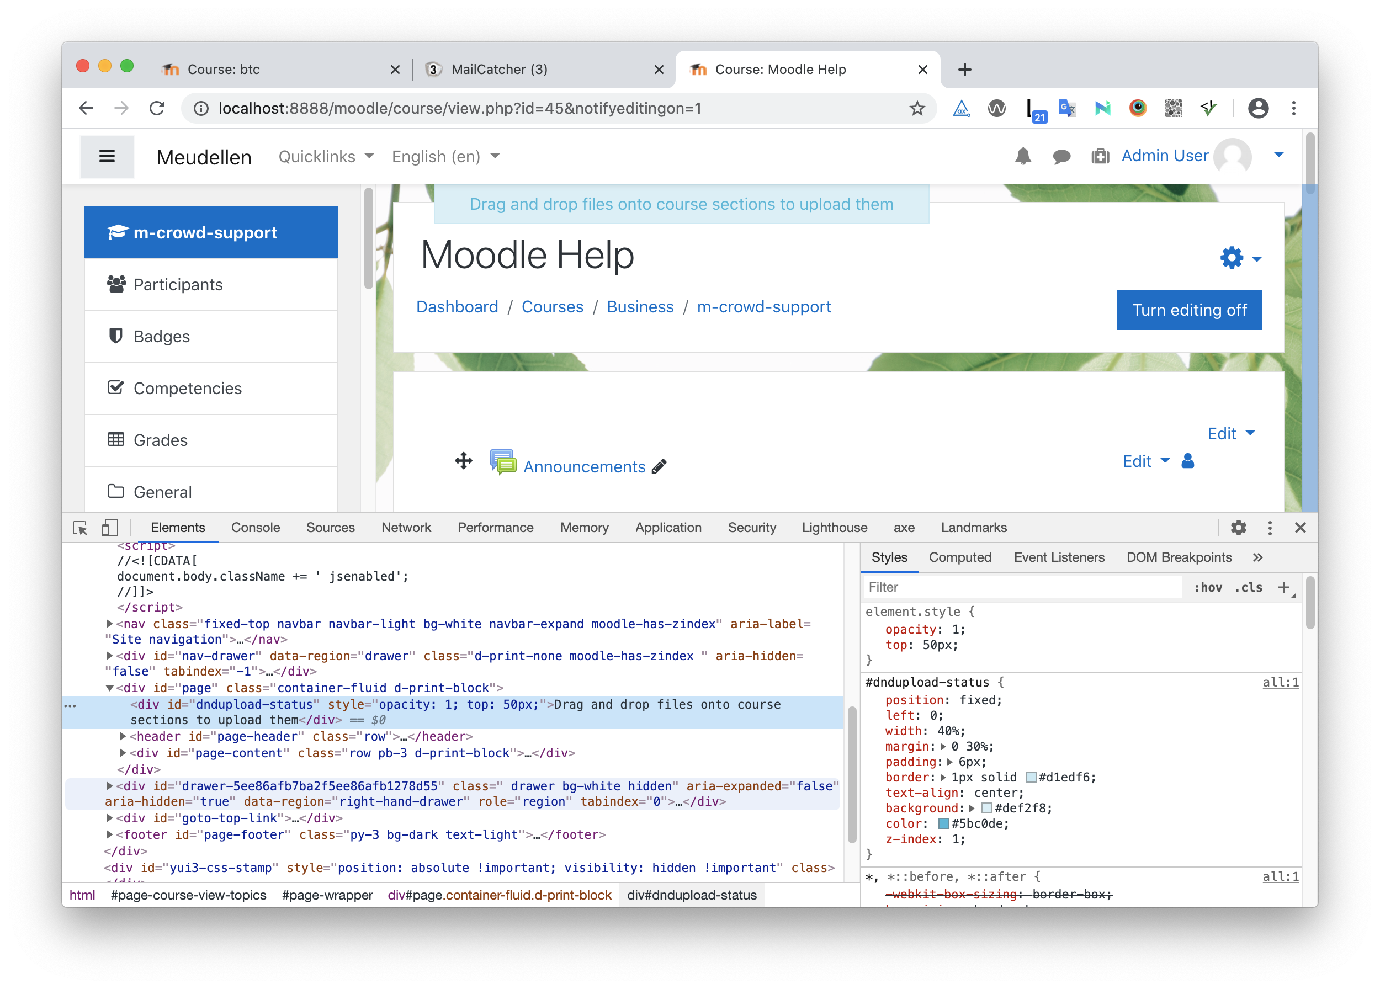Toggle the :hov element state panel
This screenshot has height=989, width=1380.
1208,587
